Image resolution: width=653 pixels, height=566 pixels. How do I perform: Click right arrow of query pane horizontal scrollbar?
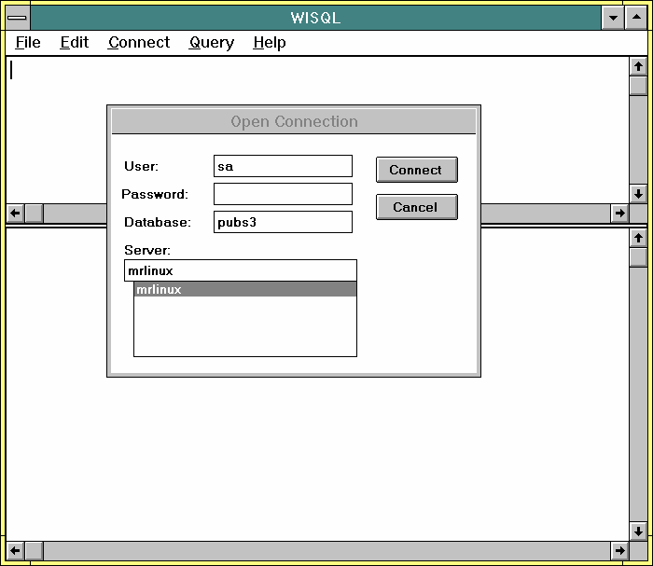tap(619, 214)
